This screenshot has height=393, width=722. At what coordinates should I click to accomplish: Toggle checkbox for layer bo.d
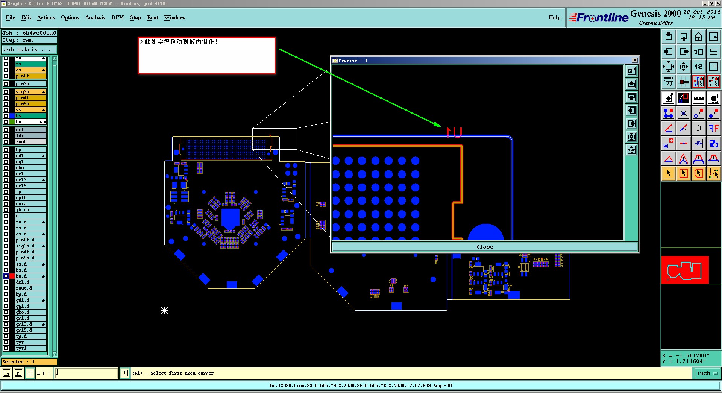click(6, 276)
